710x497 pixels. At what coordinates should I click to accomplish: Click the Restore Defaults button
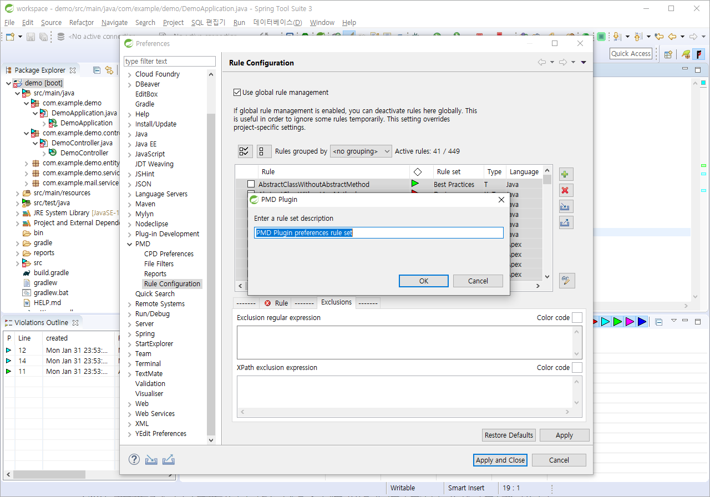[509, 435]
